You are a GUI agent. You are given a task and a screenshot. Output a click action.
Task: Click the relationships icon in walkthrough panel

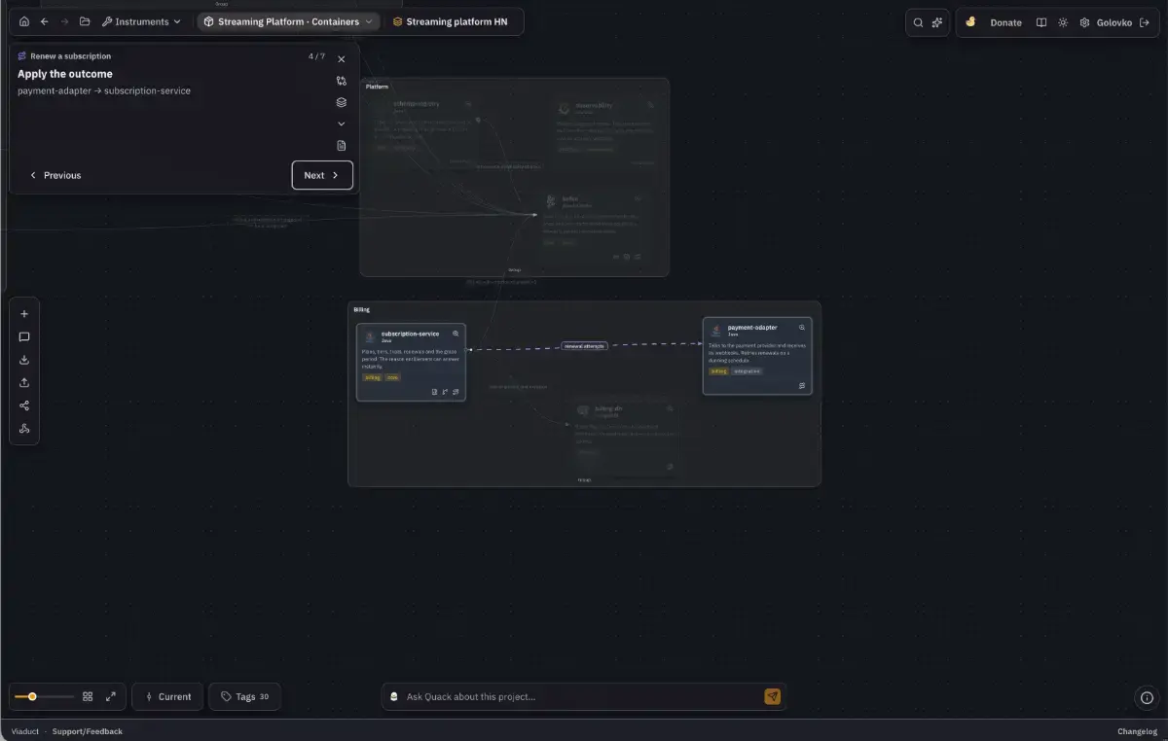342,81
